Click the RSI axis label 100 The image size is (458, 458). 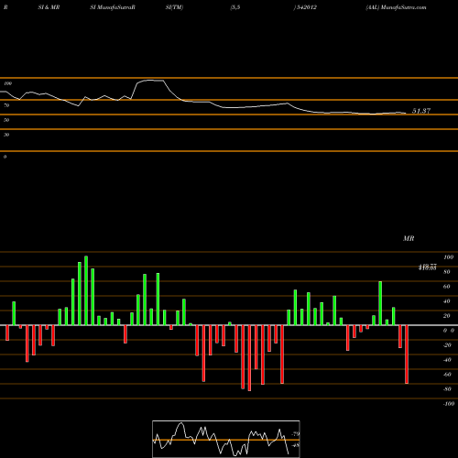[x=7, y=83]
